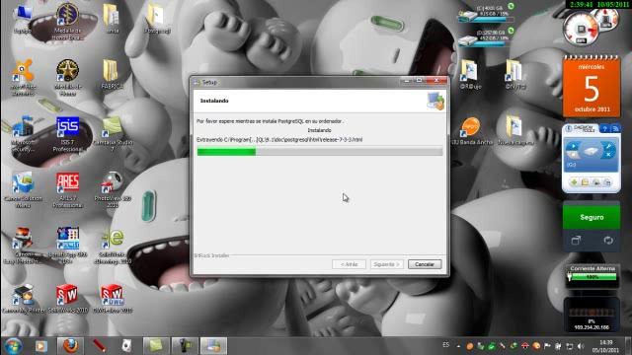Open the Equipo computer desktop icon
Image resolution: width=632 pixels, height=355 pixels.
23,19
